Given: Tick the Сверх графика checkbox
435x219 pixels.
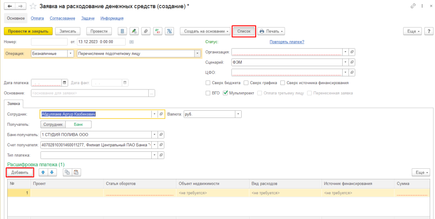Looking at the screenshot, I should (246, 83).
